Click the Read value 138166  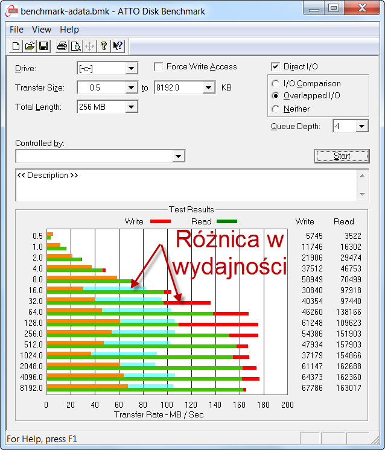pyautogui.click(x=349, y=312)
